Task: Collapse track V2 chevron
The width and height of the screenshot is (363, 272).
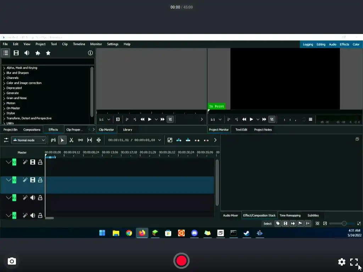Action: click(x=9, y=162)
